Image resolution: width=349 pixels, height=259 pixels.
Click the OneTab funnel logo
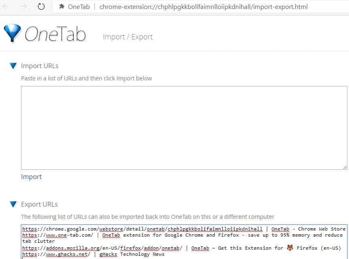coord(12,32)
